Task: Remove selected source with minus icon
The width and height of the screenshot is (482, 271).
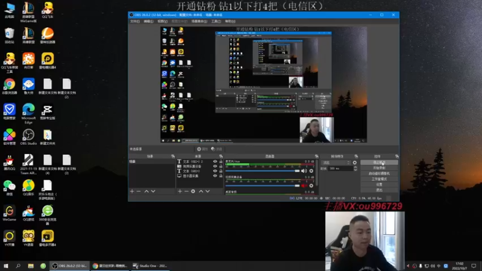Action: (x=186, y=191)
